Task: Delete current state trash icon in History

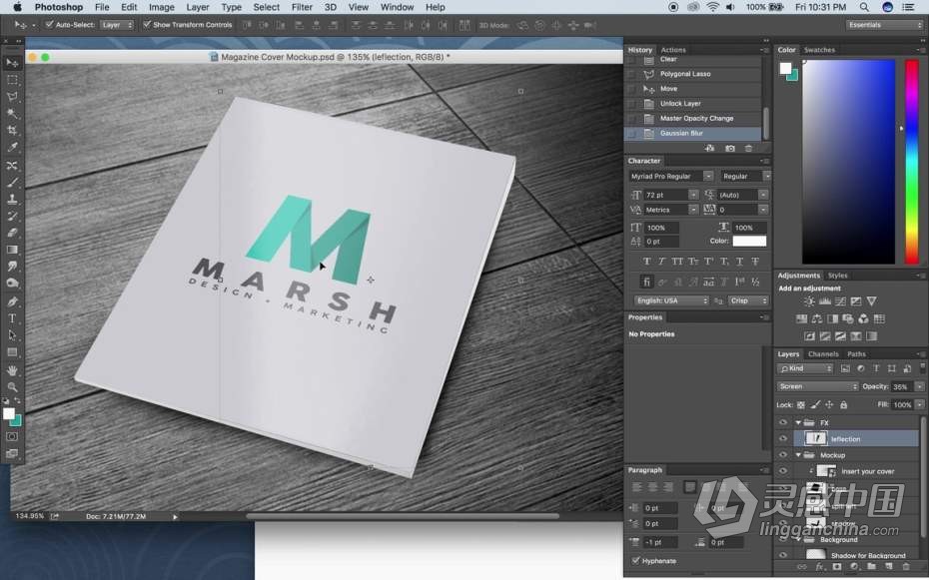Action: (748, 148)
